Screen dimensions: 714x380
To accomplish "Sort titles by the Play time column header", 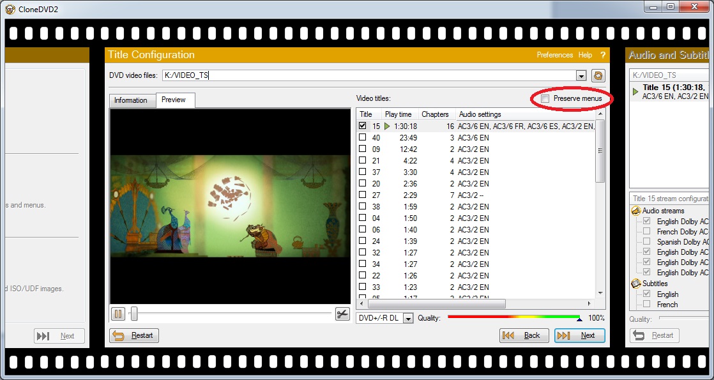I will tap(399, 114).
